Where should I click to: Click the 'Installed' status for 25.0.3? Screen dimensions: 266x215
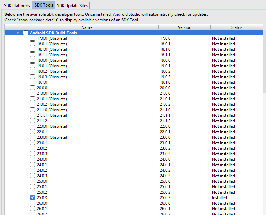[219, 198]
